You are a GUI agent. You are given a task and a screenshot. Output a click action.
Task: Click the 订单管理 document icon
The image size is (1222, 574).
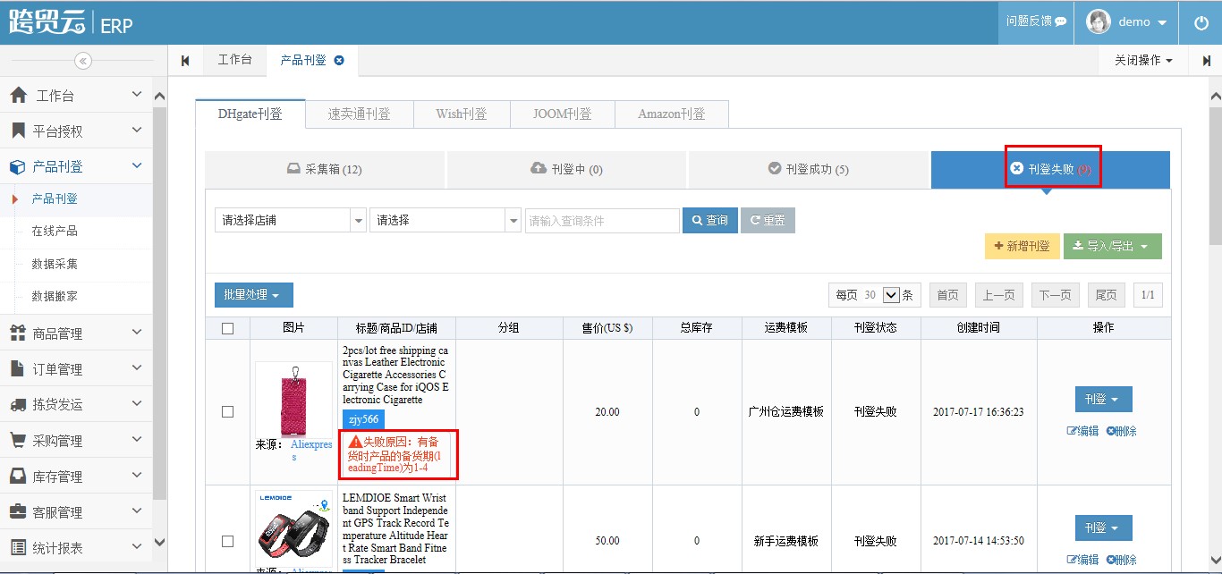(17, 368)
